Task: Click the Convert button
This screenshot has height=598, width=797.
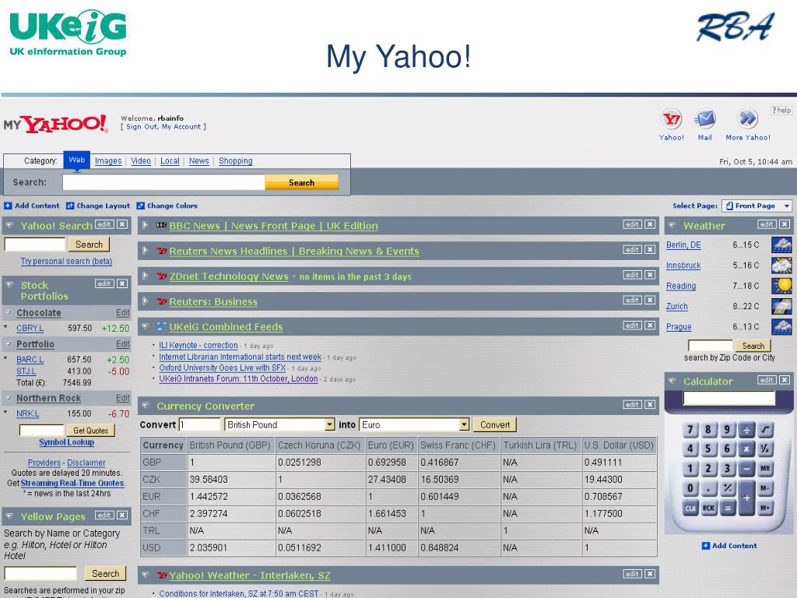Action: coord(494,424)
